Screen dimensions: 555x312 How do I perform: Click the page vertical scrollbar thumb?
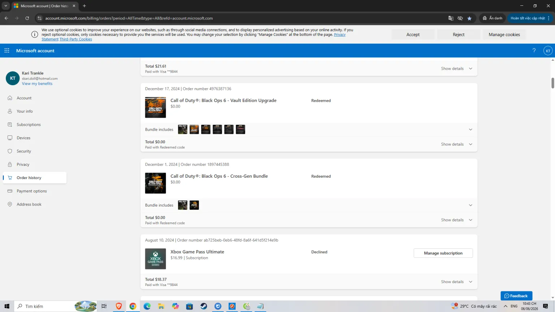click(x=552, y=83)
